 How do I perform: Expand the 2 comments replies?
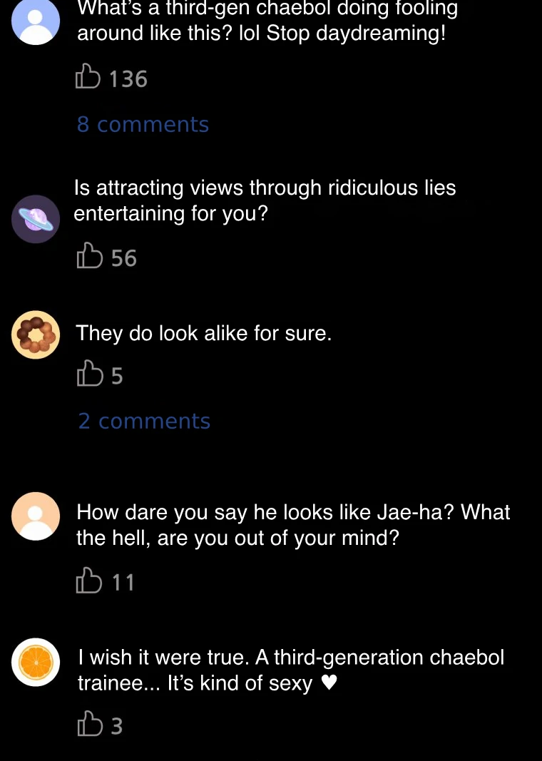pyautogui.click(x=144, y=422)
